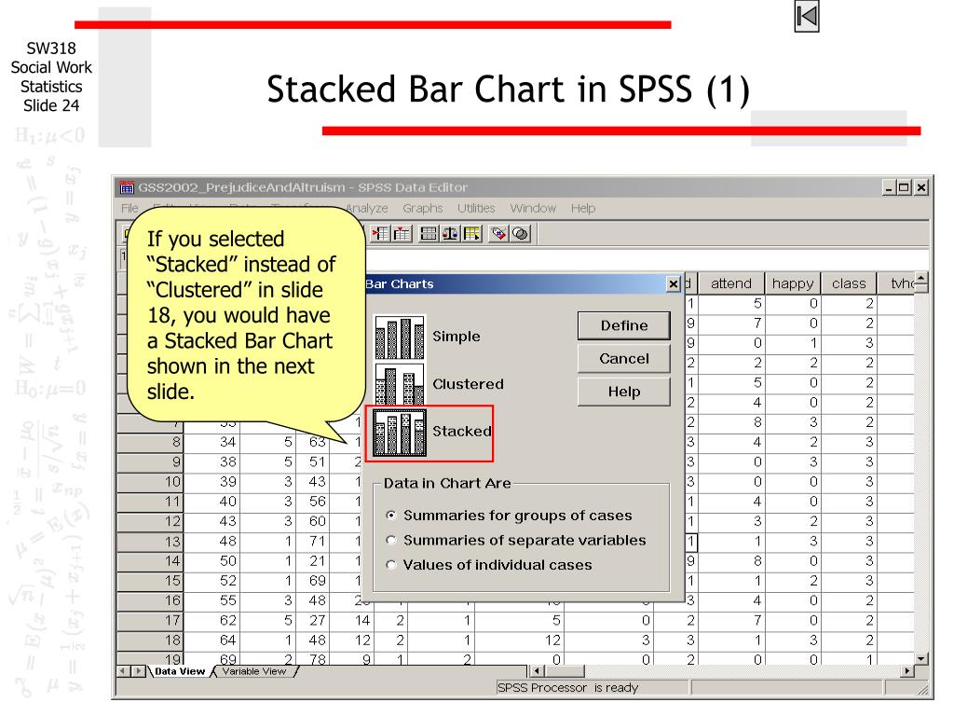Click the vertical scrollbar down arrow

point(920,659)
